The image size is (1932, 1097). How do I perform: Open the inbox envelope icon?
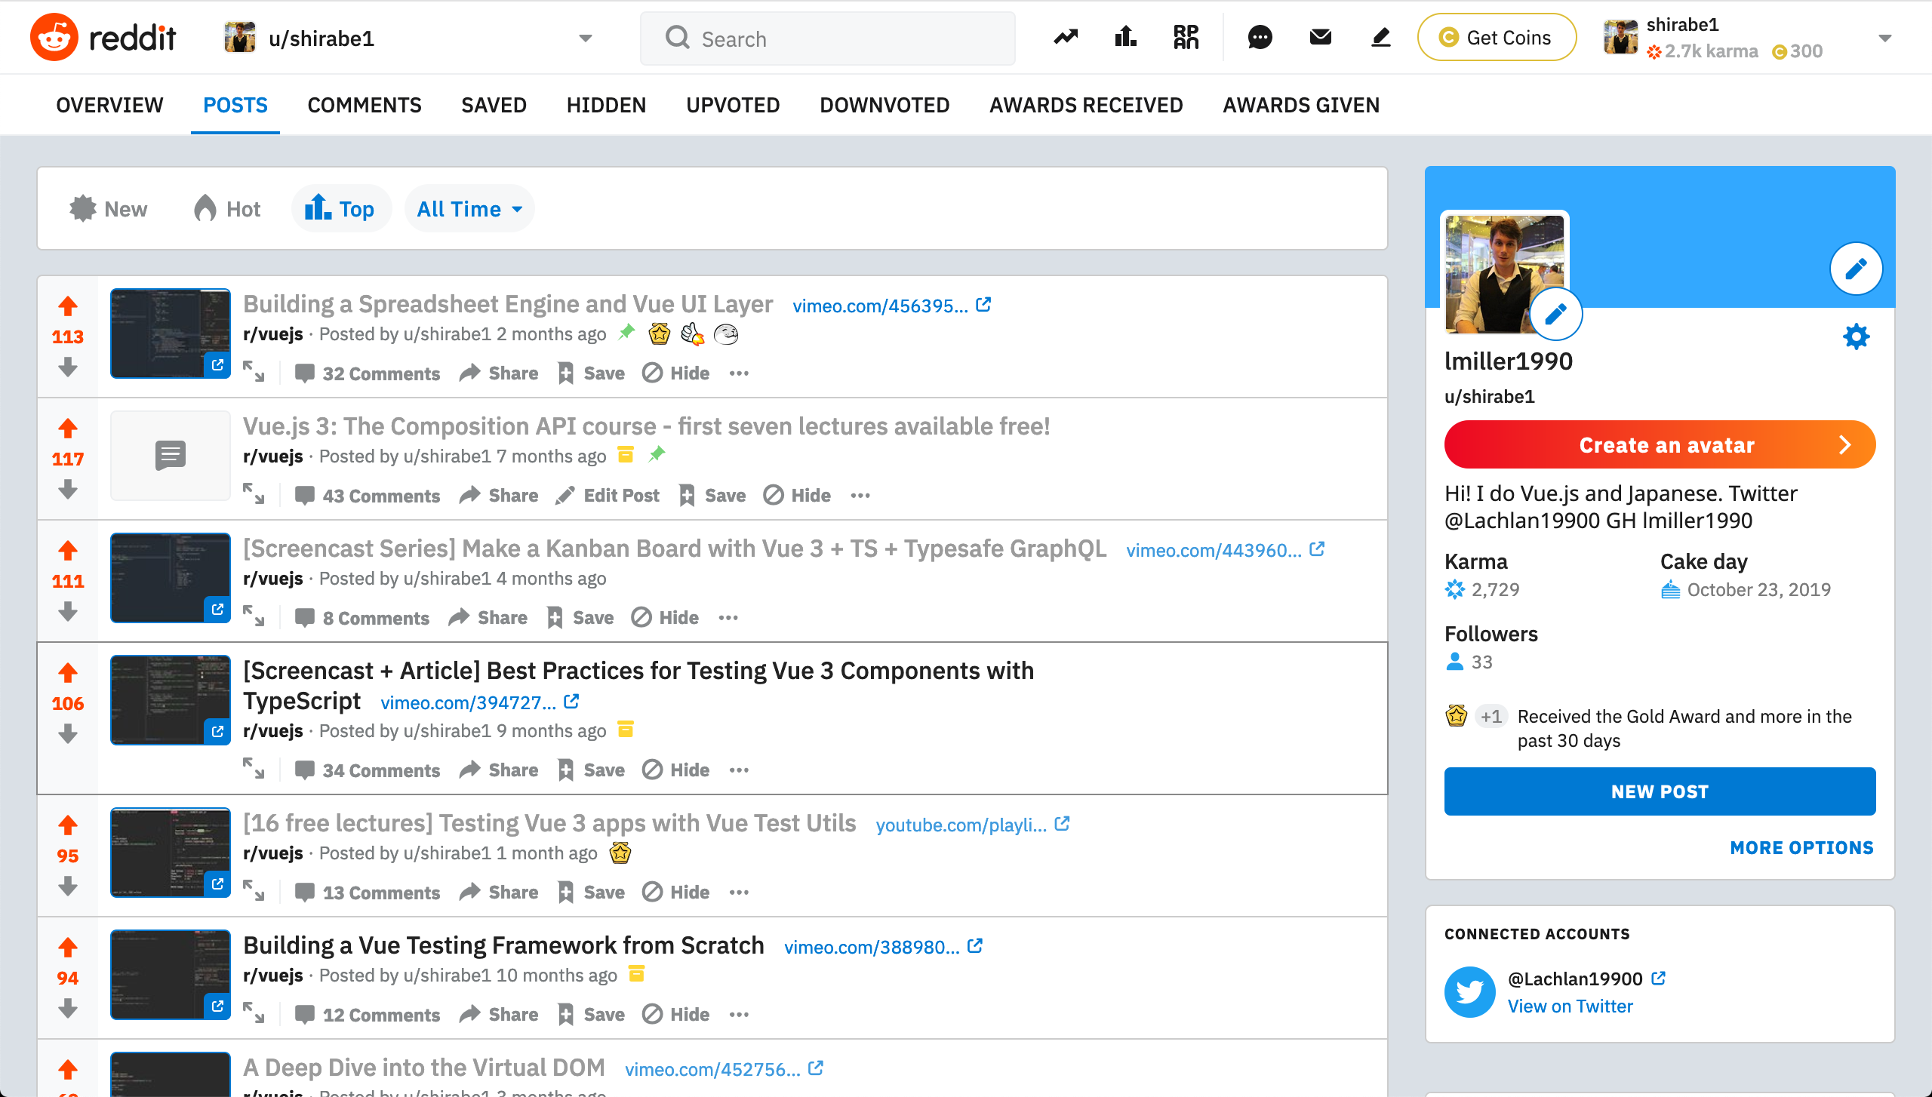coord(1320,37)
